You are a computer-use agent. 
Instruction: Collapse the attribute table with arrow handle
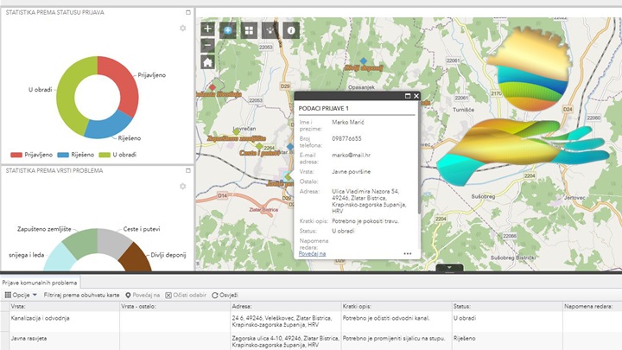(x=448, y=268)
